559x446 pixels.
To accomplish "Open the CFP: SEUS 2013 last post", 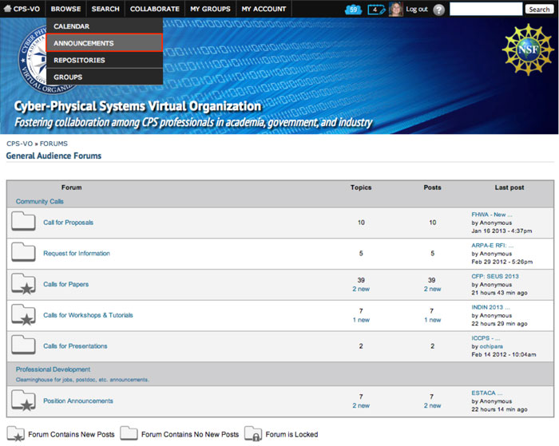I will coord(495,276).
